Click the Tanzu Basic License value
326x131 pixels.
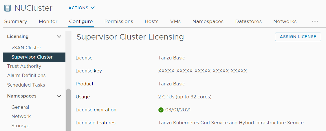click(171, 58)
